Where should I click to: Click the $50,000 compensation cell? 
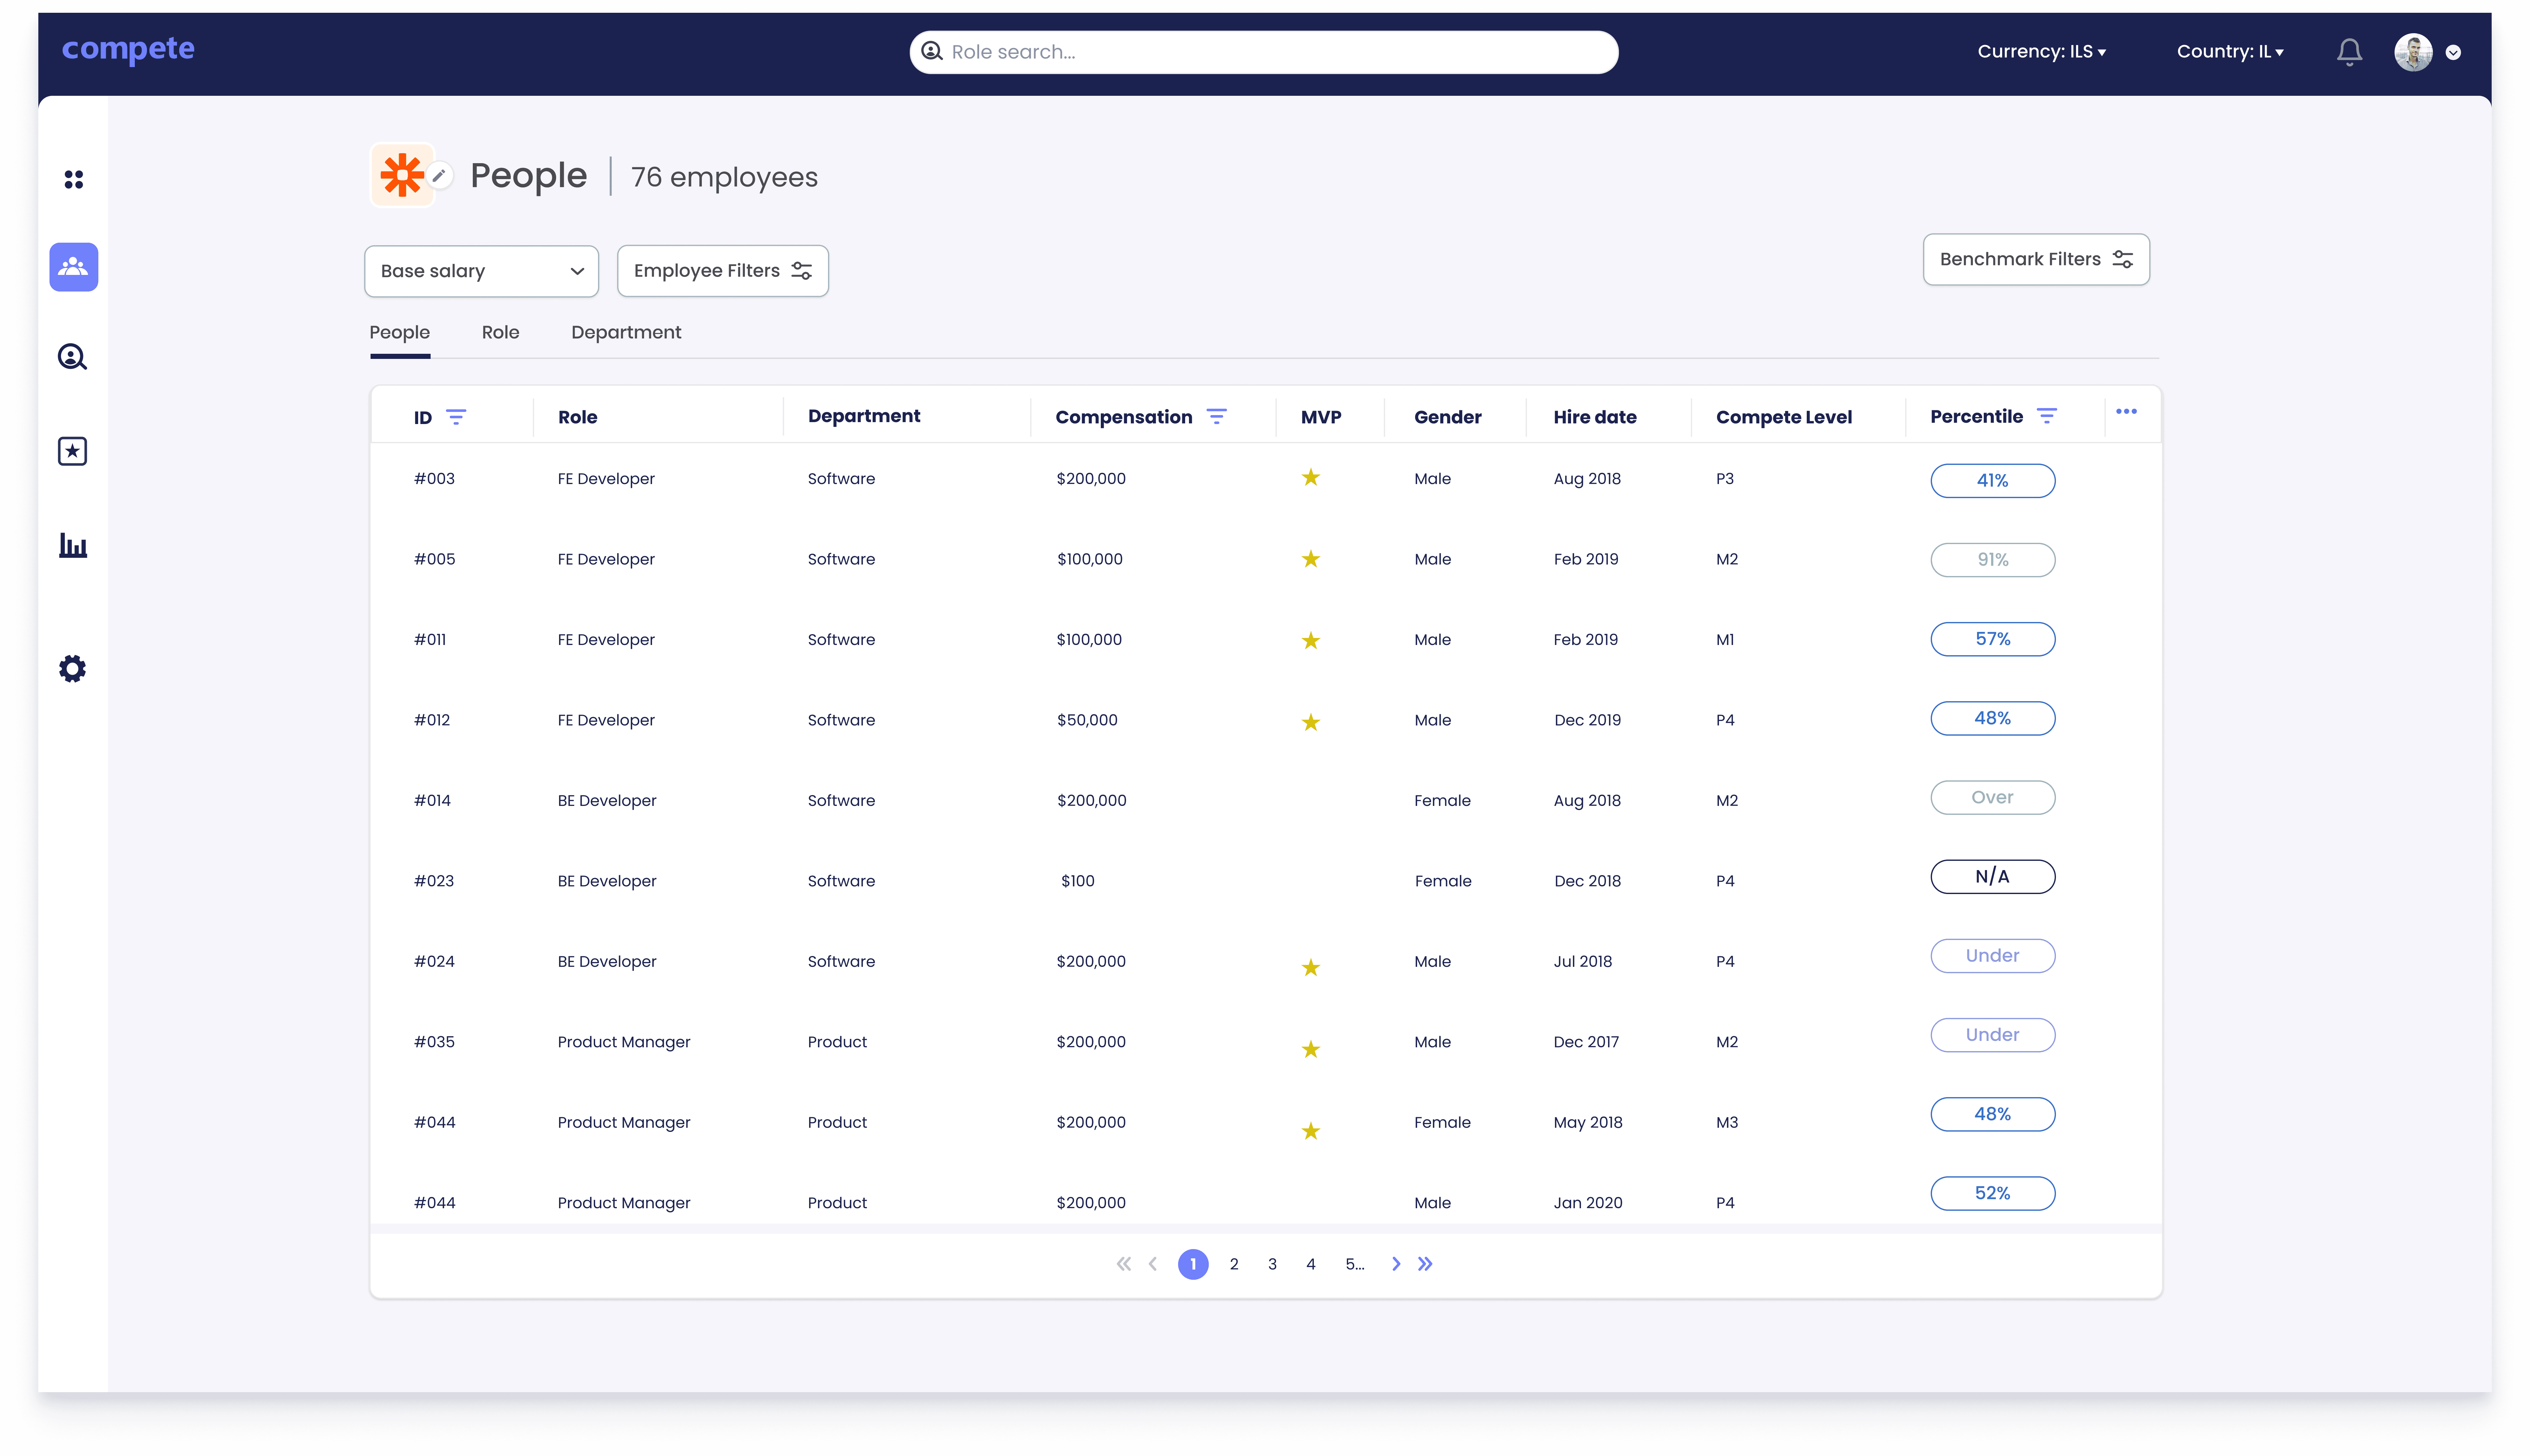pos(1087,720)
